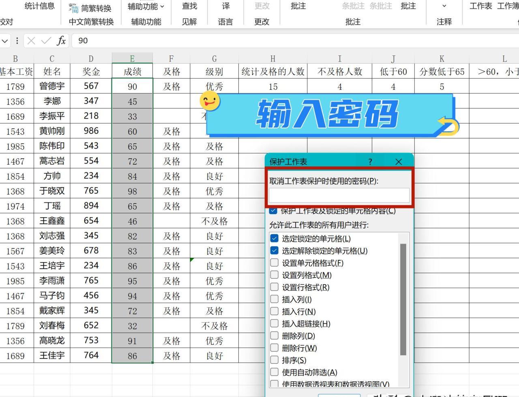Select column J header
This screenshot has height=397, width=519.
(393, 59)
